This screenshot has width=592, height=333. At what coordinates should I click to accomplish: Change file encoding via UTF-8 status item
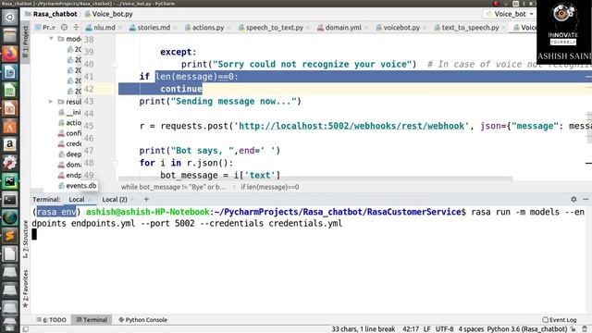[444, 329]
